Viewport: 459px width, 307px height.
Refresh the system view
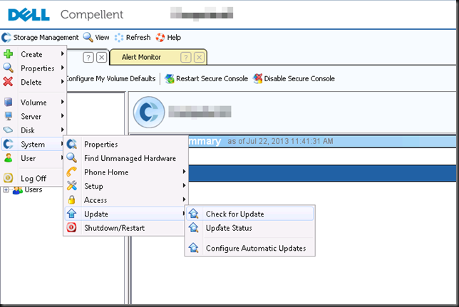click(133, 38)
